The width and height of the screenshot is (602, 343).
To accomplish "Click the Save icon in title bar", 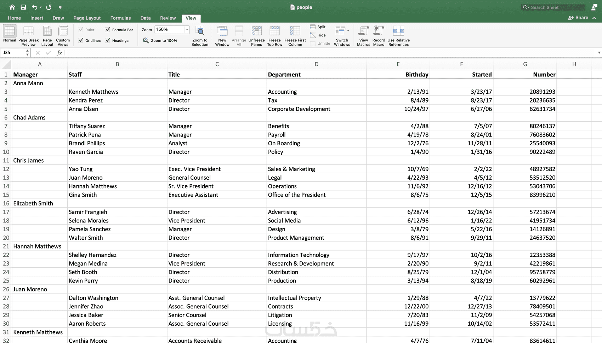I will pyautogui.click(x=23, y=7).
